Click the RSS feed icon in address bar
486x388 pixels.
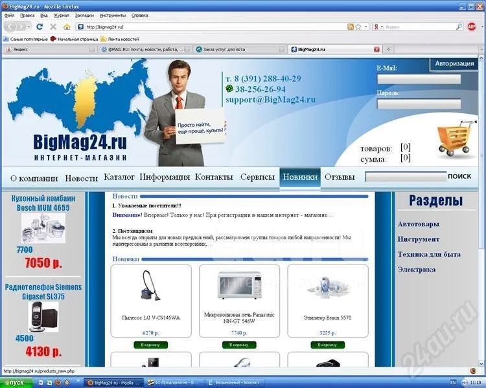(x=350, y=27)
